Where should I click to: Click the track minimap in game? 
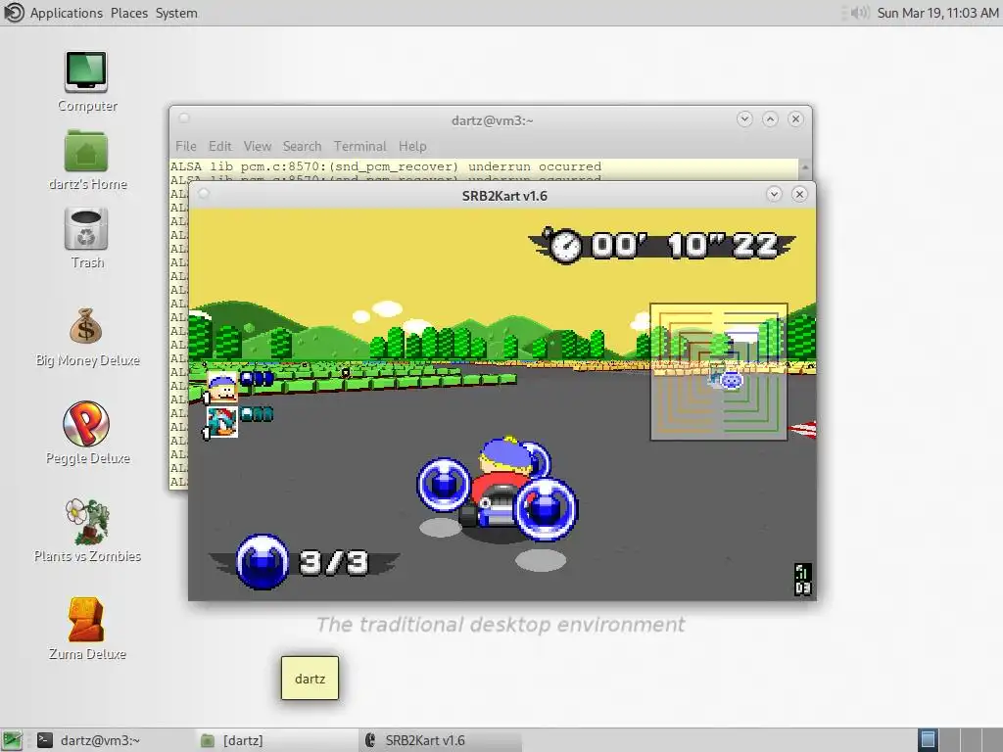[x=718, y=371]
